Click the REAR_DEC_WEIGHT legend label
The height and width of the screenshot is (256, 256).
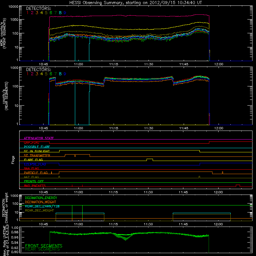(x=39, y=211)
